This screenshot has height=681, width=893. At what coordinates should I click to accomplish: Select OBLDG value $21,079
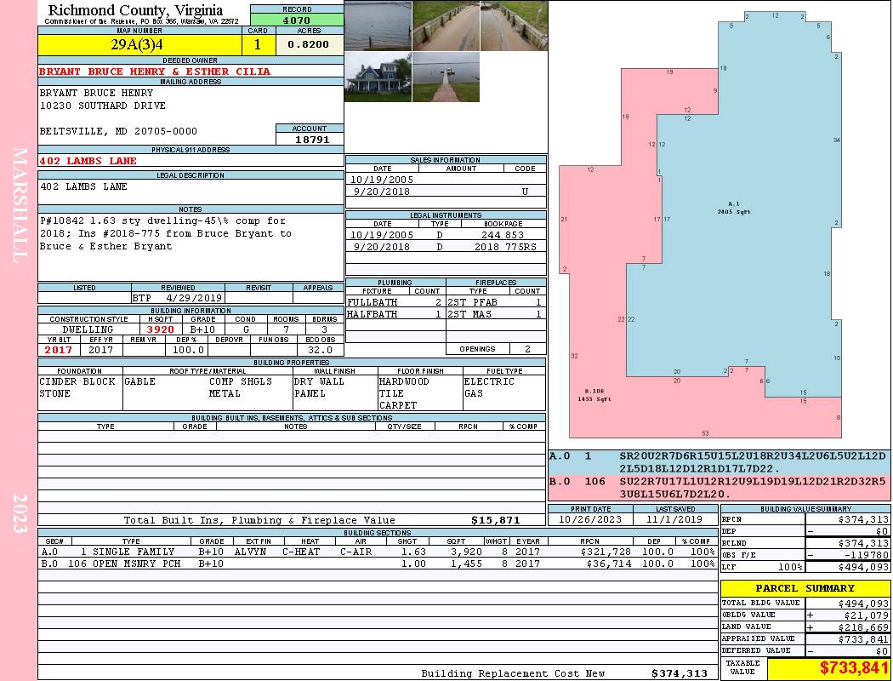pyautogui.click(x=867, y=615)
